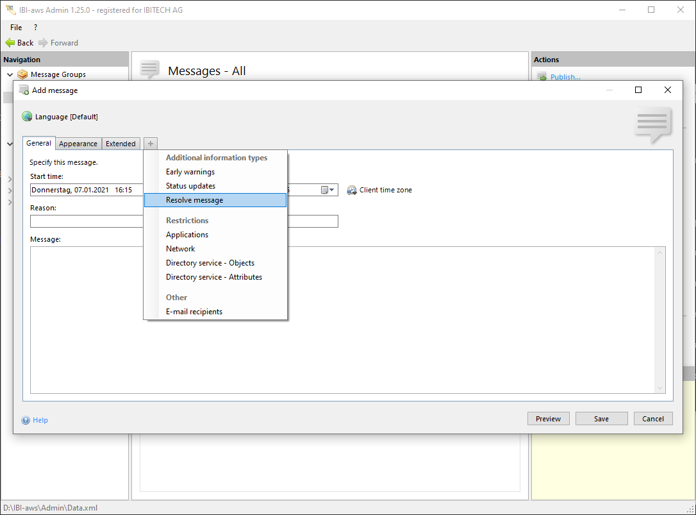Click the Preview button
Screen dimensions: 696x515
click(548, 419)
